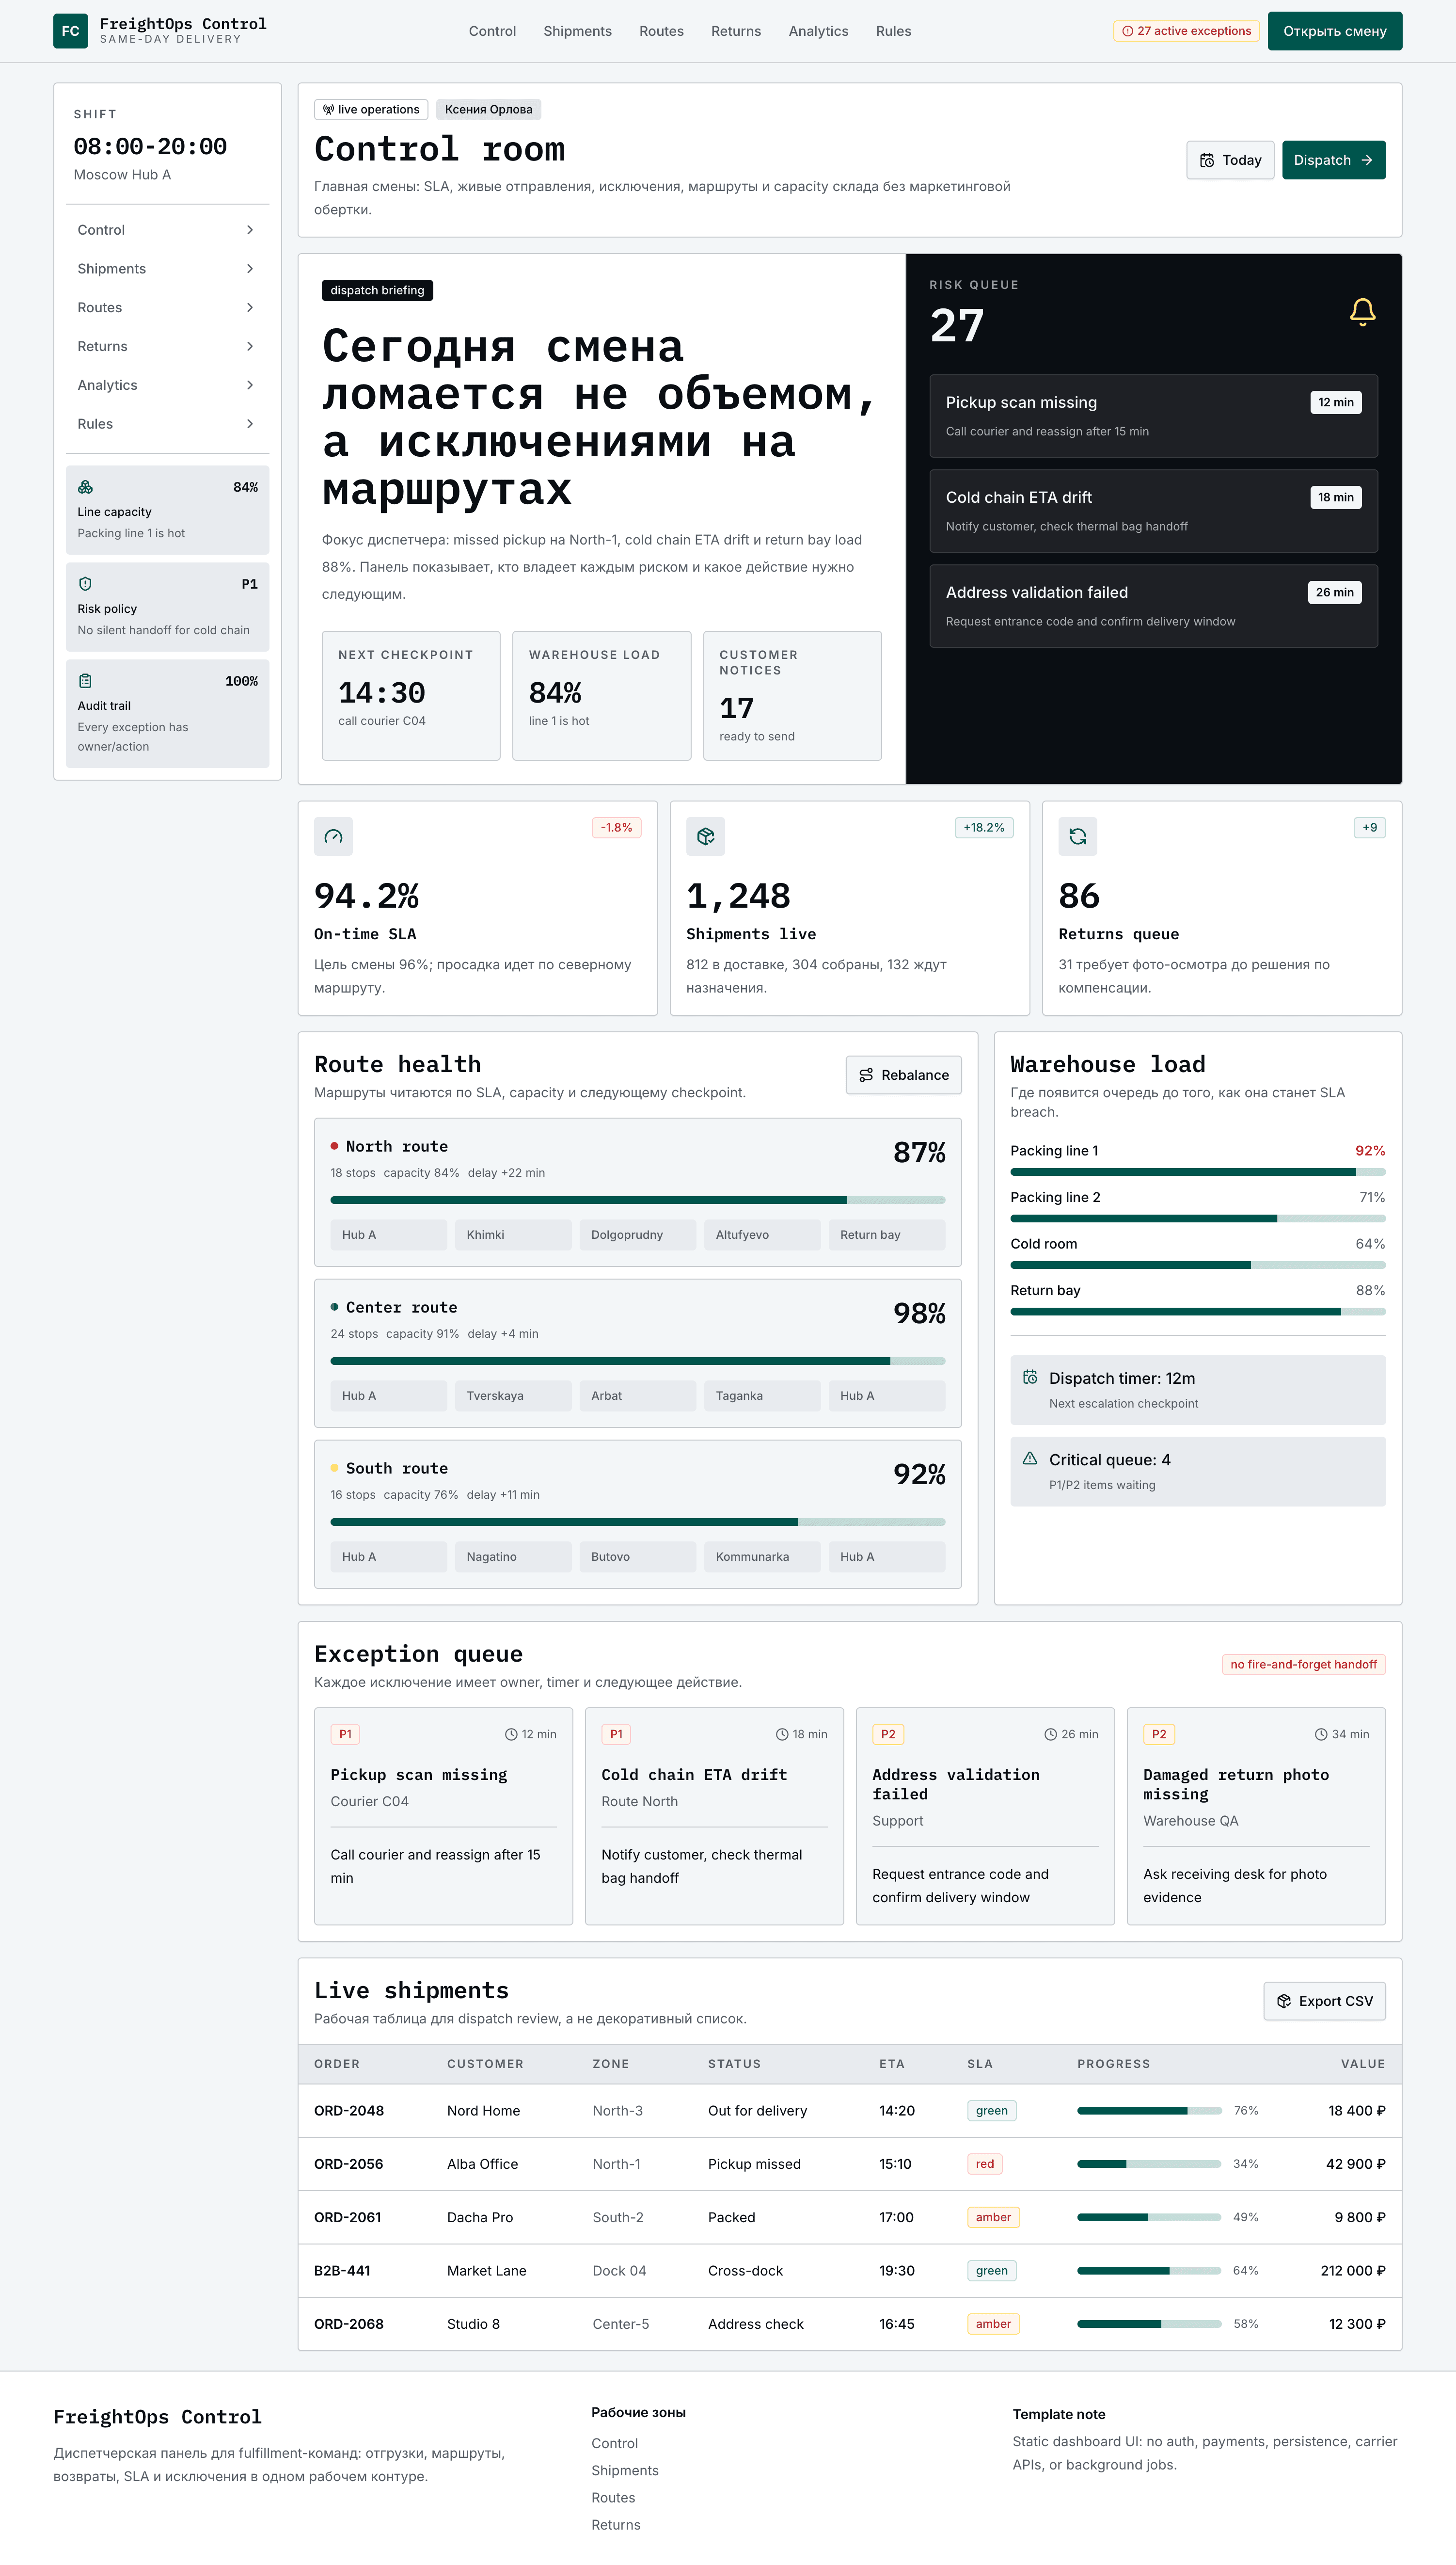Image resolution: width=1456 pixels, height=2565 pixels.
Task: Click the Export CSV button
Action: pos(1324,2001)
